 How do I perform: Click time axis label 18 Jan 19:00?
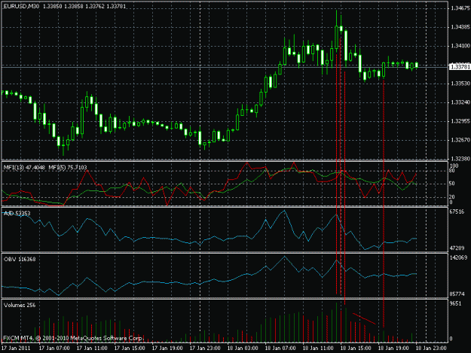tap(393, 348)
